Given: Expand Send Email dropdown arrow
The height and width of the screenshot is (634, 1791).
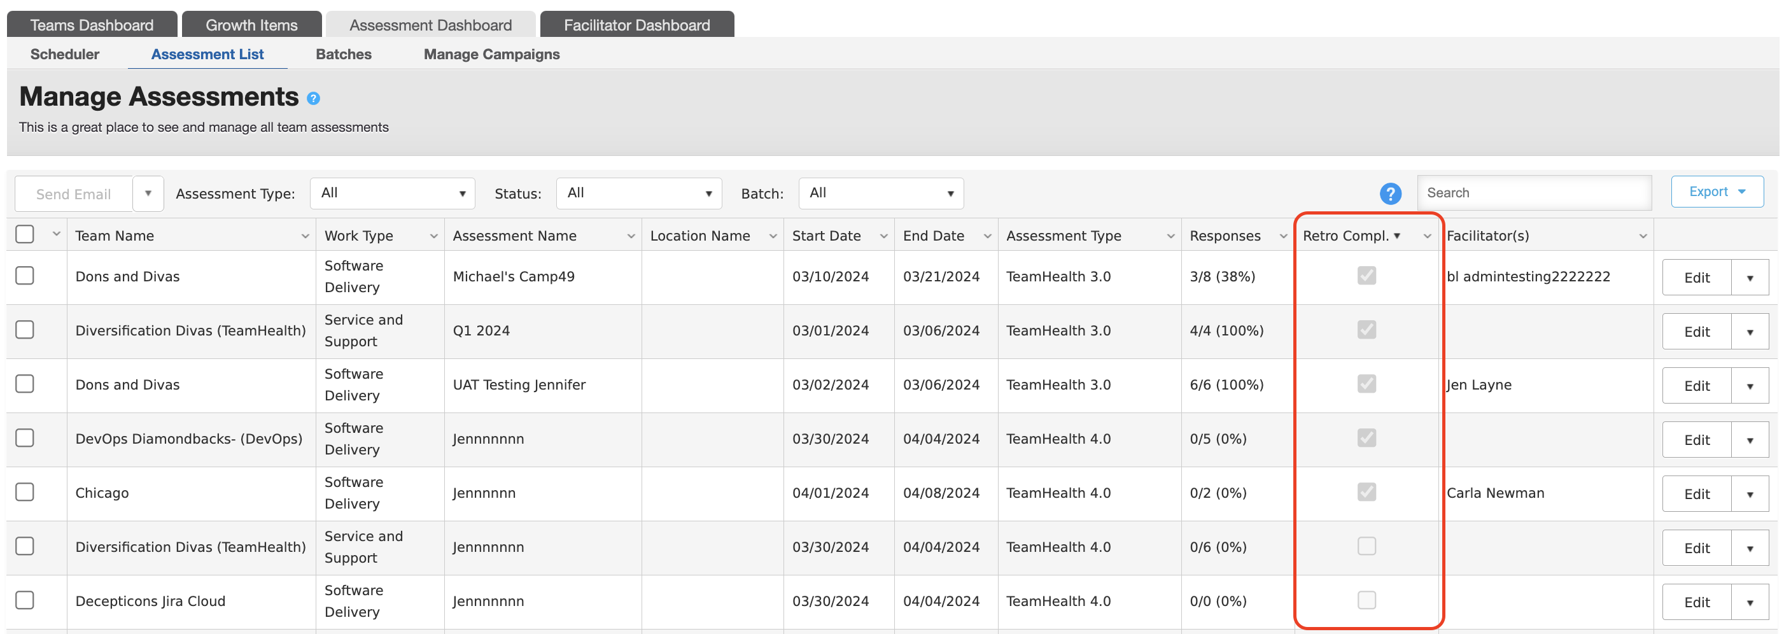Looking at the screenshot, I should pyautogui.click(x=148, y=194).
